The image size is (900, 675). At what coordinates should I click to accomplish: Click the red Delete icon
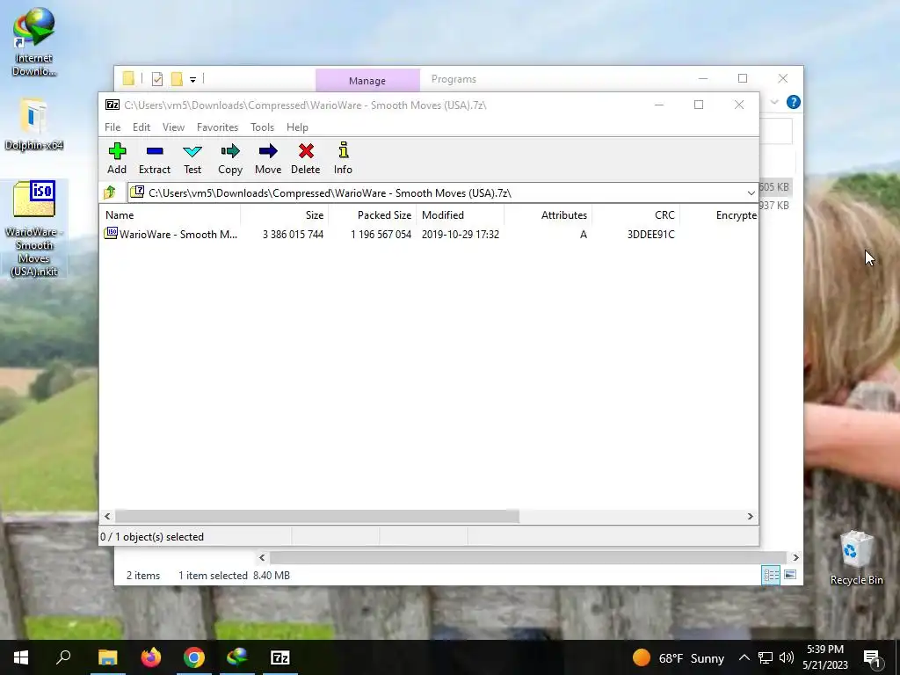tap(305, 158)
